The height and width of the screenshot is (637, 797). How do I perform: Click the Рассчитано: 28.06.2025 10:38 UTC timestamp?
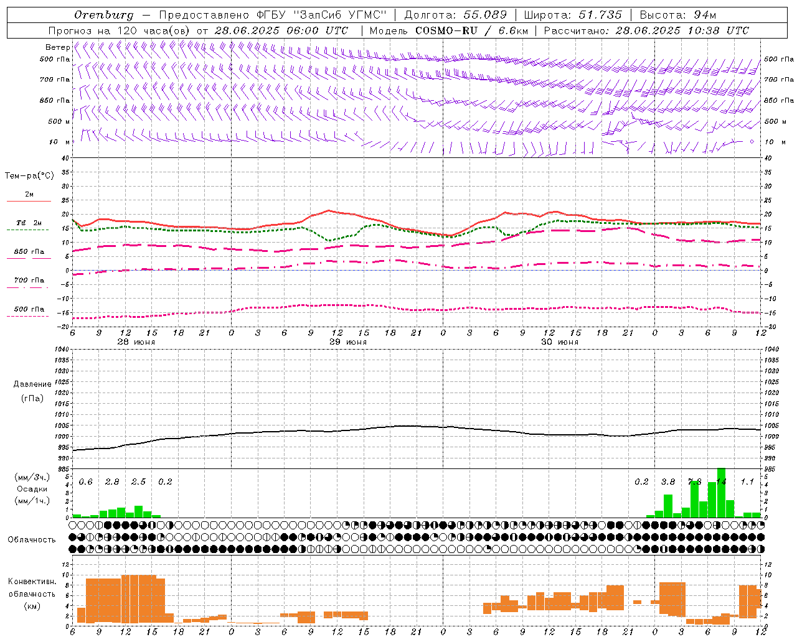coord(646,30)
